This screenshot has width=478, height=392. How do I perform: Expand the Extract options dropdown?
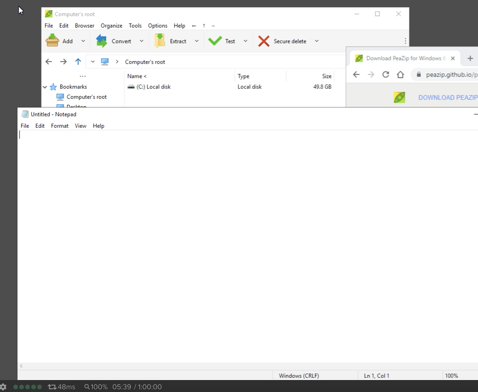point(197,41)
